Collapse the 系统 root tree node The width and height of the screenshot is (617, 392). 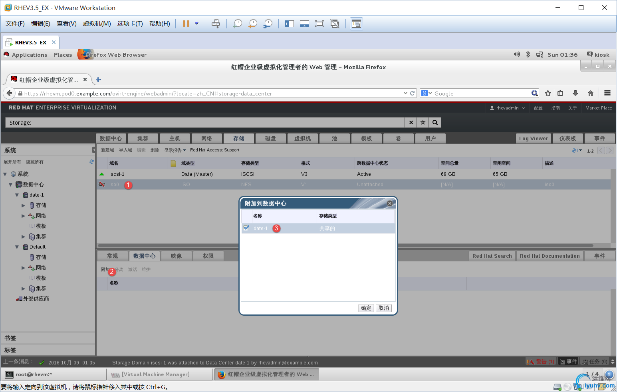pos(5,174)
